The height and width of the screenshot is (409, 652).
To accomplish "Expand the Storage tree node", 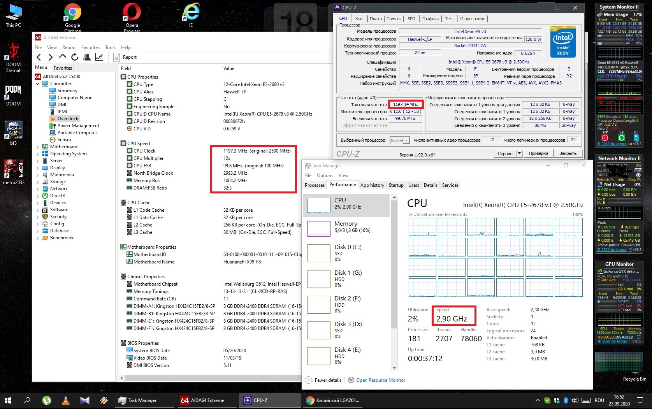I will (38, 182).
